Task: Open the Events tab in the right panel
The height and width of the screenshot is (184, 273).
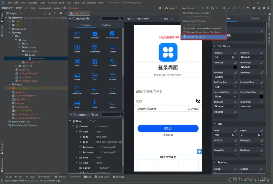Action: coord(255,18)
